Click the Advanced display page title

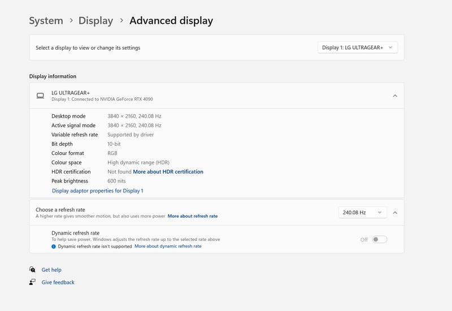pos(171,20)
